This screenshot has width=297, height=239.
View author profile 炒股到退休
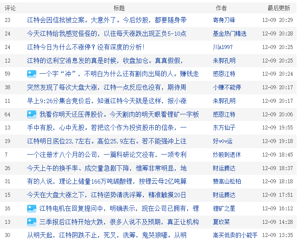pos(227,155)
